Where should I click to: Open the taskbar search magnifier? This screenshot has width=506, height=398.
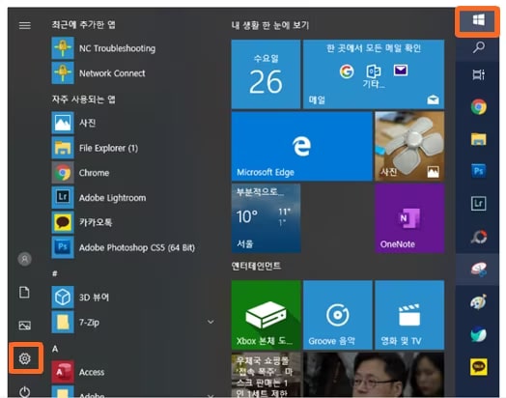point(478,47)
